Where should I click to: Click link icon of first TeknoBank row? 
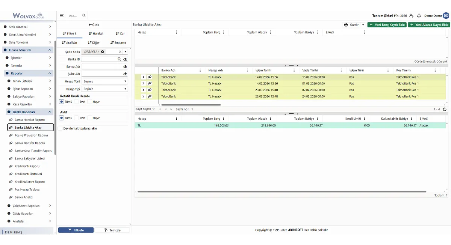point(150,77)
